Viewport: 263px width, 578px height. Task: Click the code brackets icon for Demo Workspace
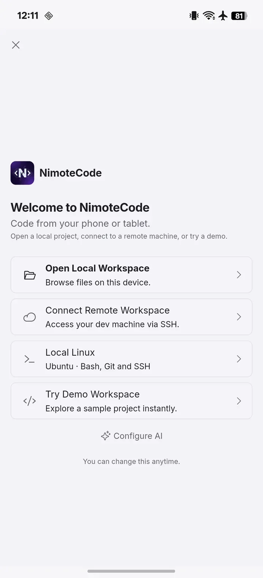[x=30, y=401]
